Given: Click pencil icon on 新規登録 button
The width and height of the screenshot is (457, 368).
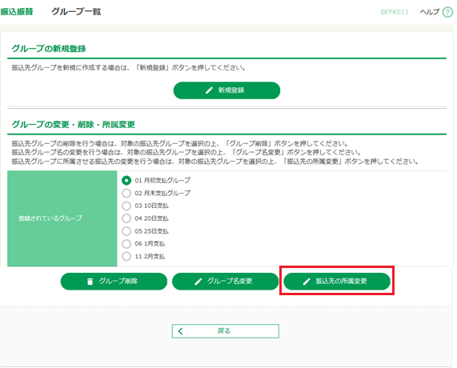Looking at the screenshot, I should pos(209,90).
